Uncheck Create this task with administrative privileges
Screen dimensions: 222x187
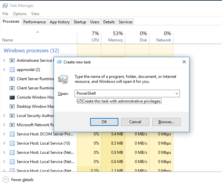pyautogui.click(x=79, y=101)
